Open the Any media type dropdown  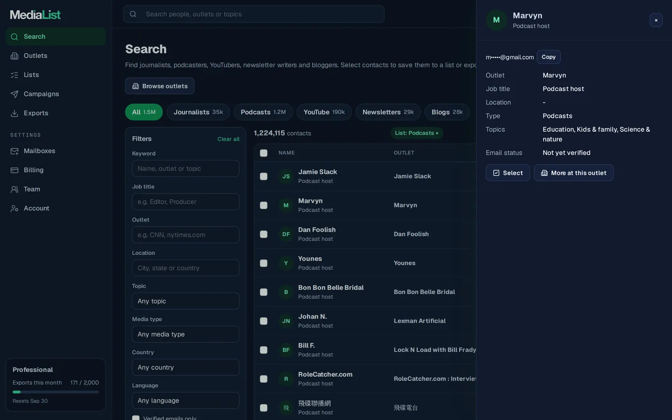coord(186,334)
